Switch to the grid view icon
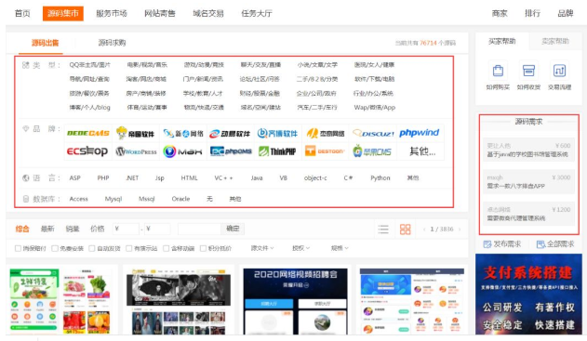Viewport: 587px width, 341px height. coord(405,230)
